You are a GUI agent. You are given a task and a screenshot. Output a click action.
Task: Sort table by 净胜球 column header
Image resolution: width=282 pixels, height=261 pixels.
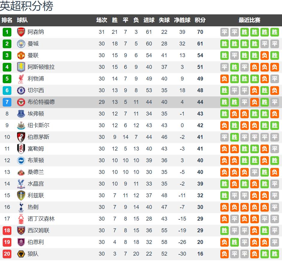pos(182,20)
